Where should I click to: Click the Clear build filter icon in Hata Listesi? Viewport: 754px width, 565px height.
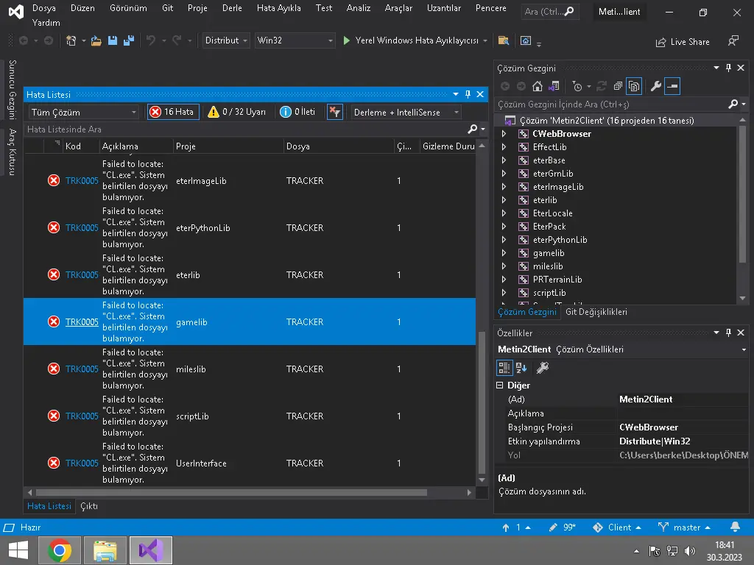coord(335,112)
